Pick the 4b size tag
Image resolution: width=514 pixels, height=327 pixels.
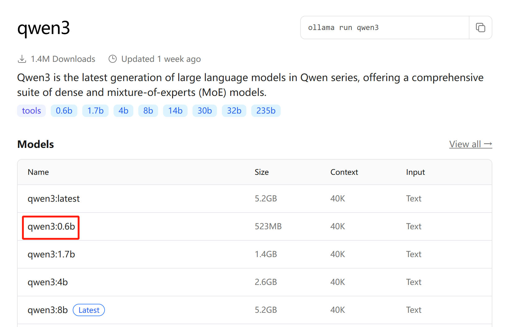coord(123,111)
